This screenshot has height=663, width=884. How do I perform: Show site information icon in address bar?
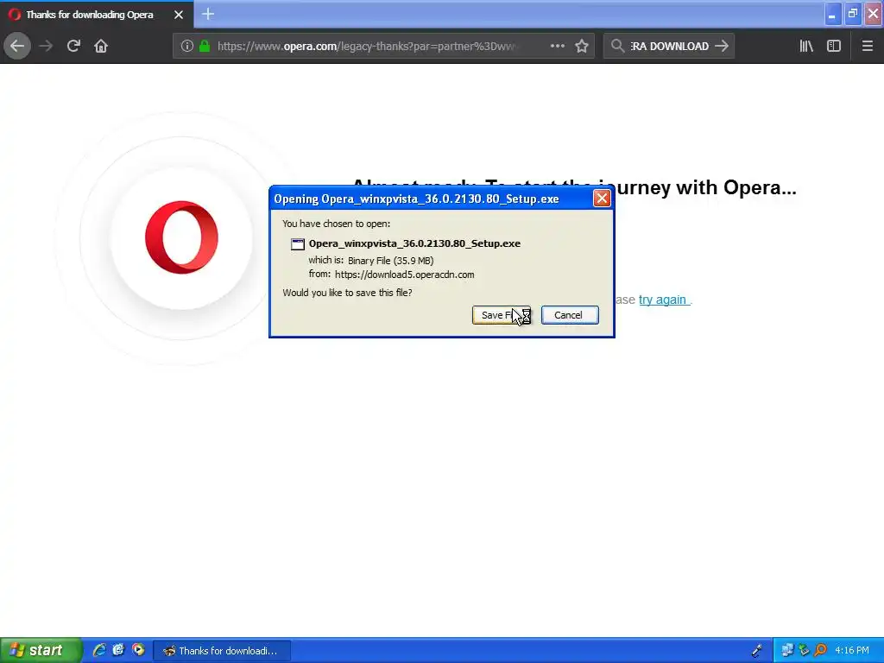point(187,47)
